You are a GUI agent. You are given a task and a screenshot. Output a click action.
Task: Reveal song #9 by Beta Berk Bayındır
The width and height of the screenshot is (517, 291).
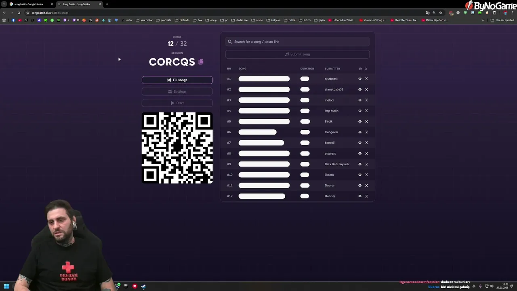[360, 164]
